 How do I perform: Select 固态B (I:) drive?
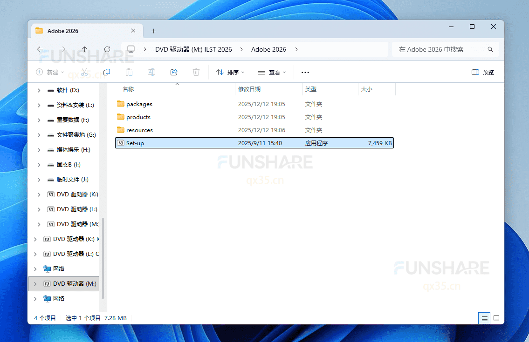point(69,164)
